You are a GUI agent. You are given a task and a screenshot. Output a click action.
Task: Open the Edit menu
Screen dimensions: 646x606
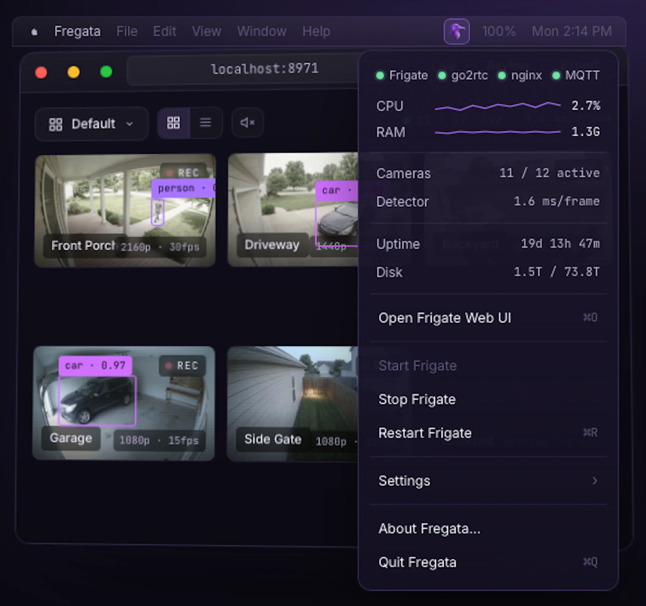tap(164, 31)
